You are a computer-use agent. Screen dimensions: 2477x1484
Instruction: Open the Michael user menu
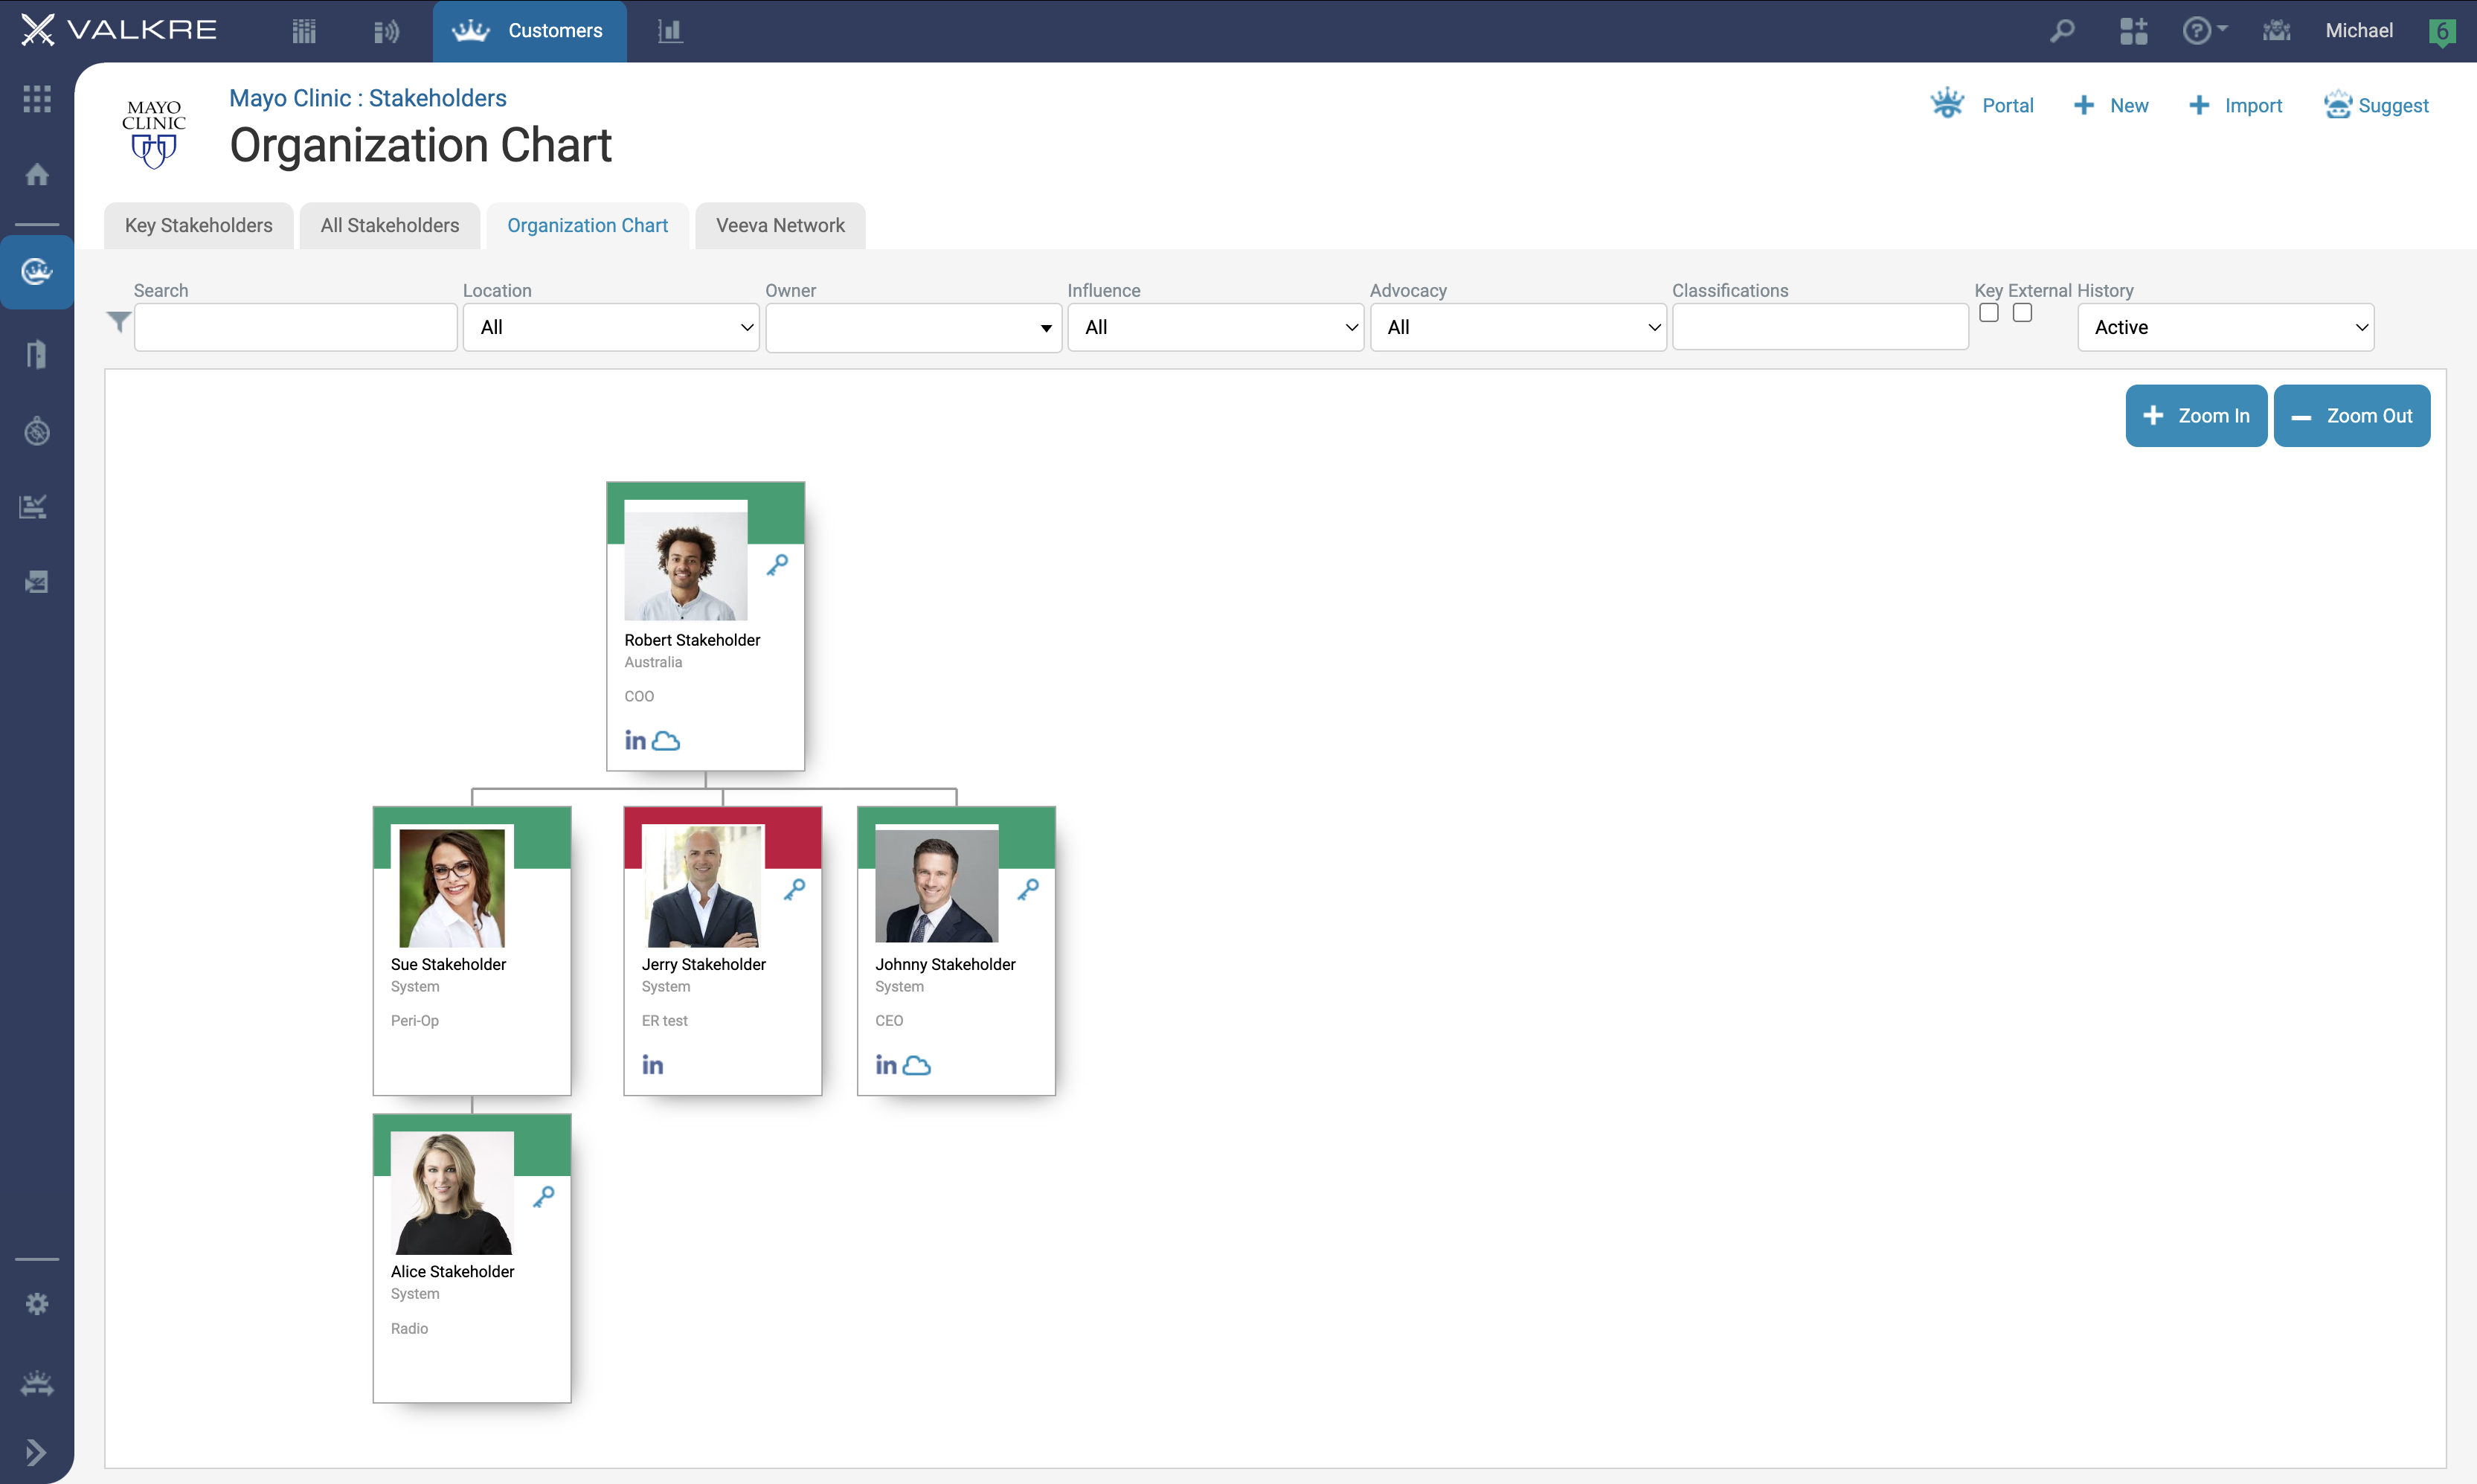point(2358,31)
